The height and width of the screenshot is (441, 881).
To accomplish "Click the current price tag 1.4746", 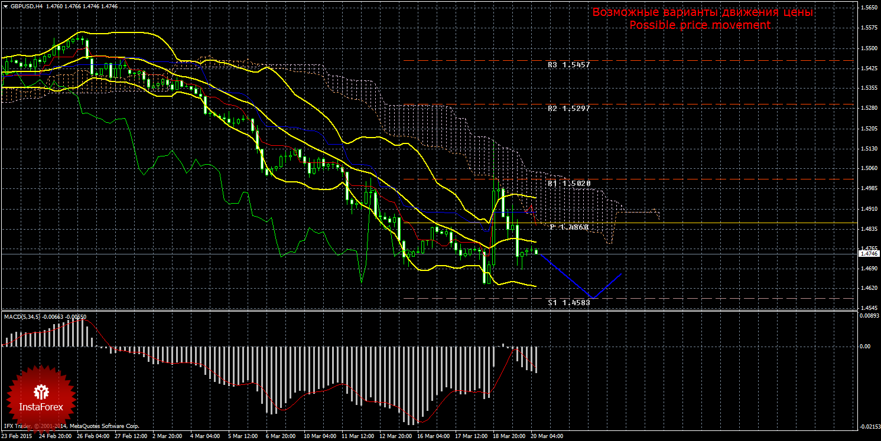I will (x=868, y=253).
